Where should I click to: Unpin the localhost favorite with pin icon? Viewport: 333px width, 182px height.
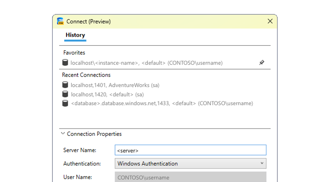(262, 63)
